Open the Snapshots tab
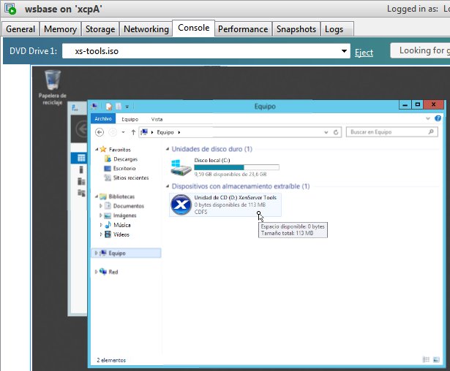 (296, 29)
